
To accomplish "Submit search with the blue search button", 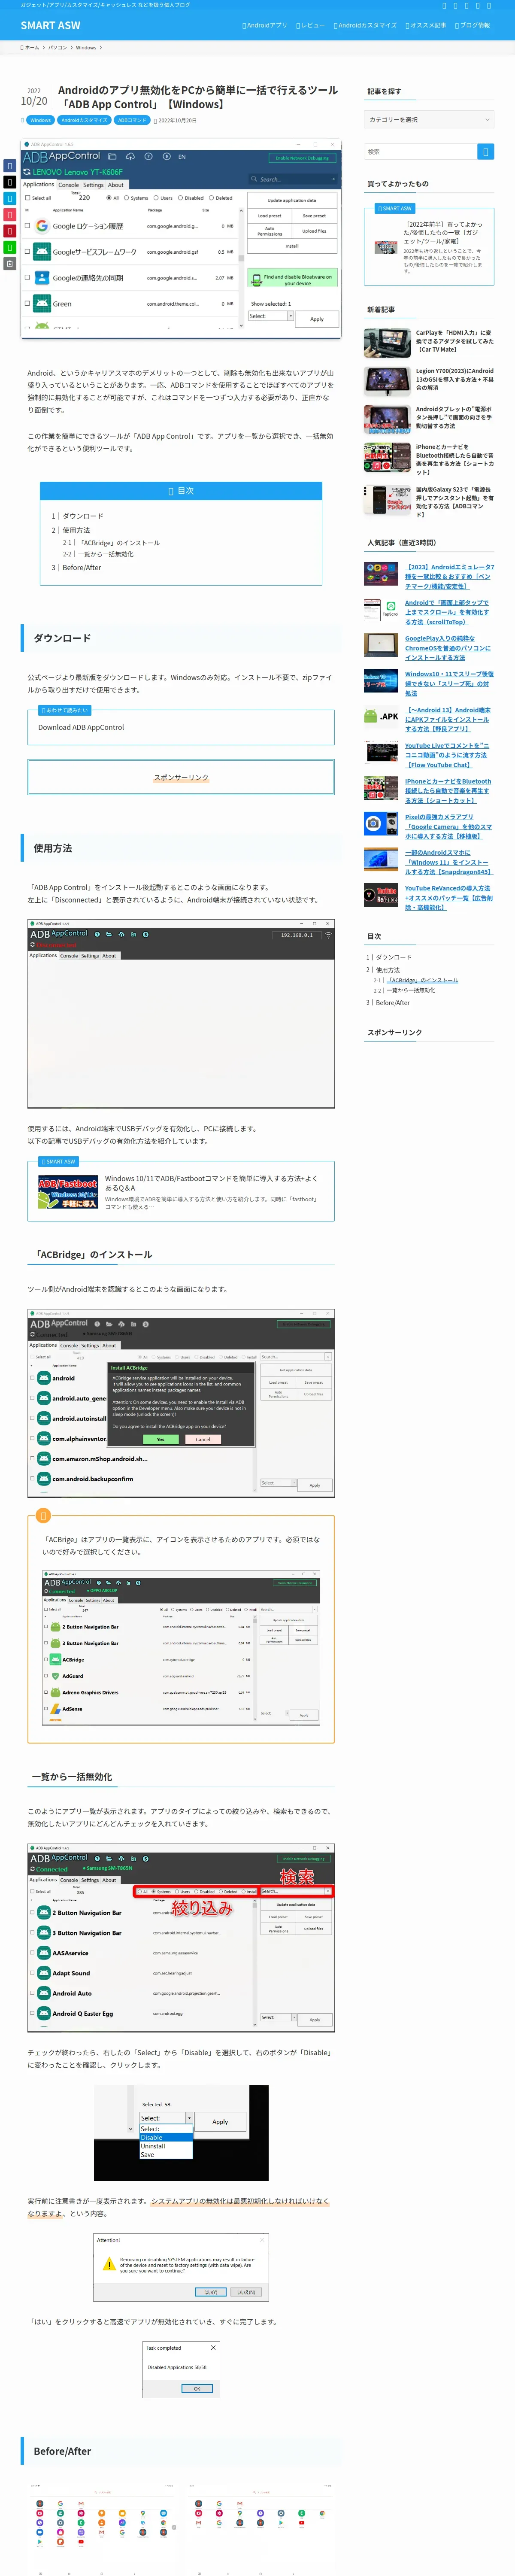I will click(x=485, y=152).
